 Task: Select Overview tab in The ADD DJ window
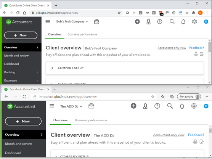[60, 120]
